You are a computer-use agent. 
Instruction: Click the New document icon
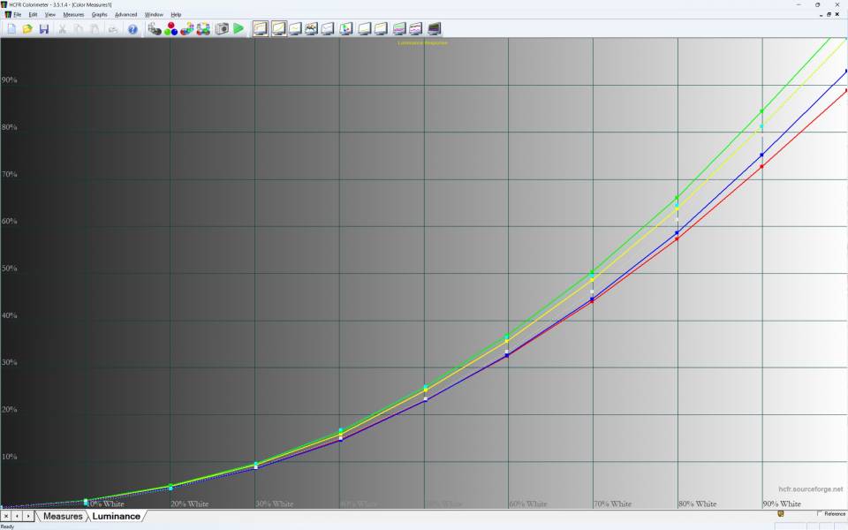tap(11, 29)
